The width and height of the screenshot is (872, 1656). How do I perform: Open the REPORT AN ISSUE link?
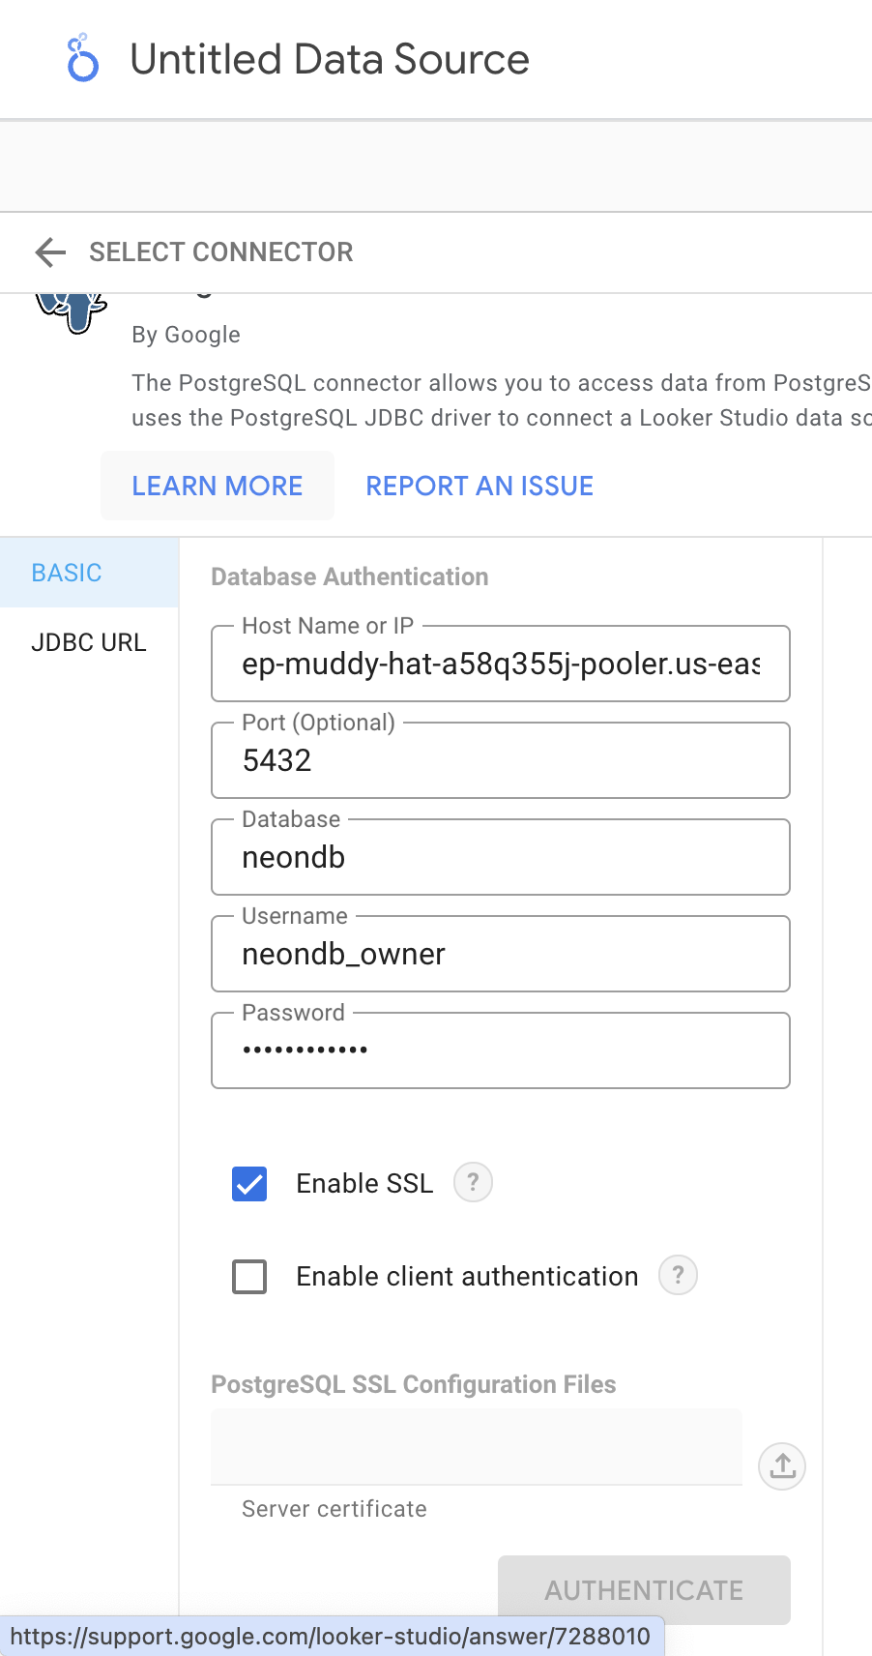point(480,486)
